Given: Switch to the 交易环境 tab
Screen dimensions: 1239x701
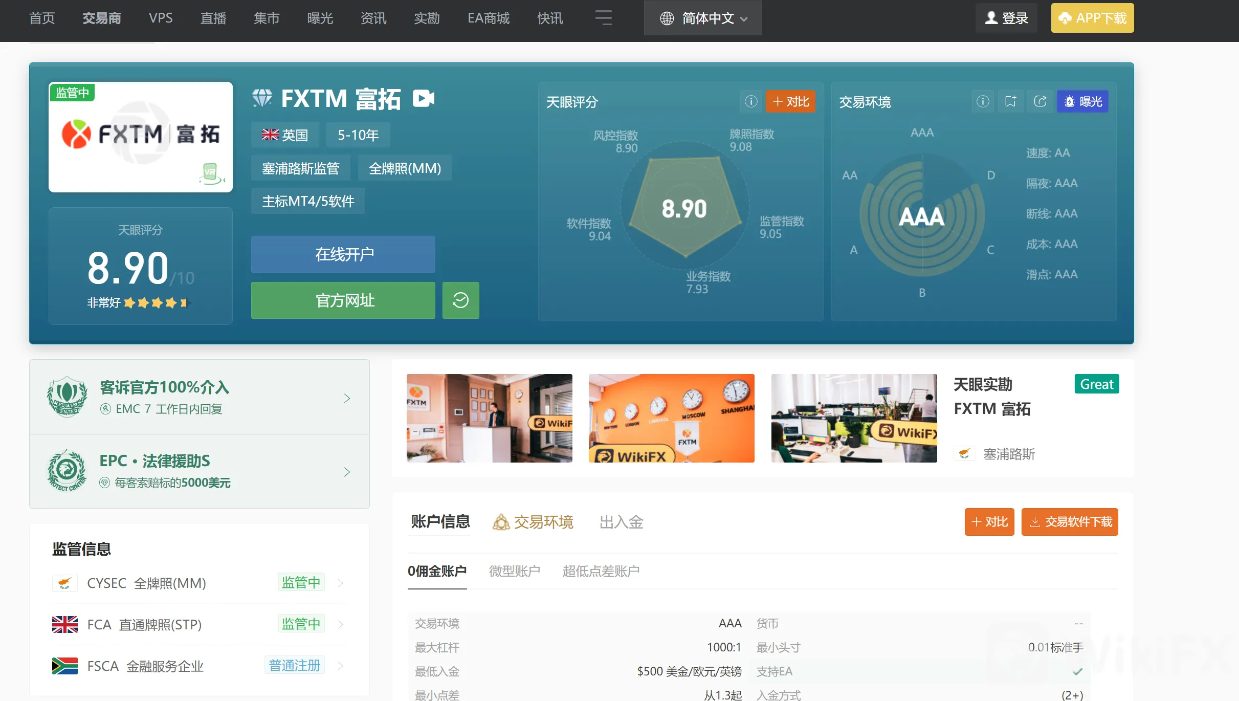Looking at the screenshot, I should coord(533,522).
